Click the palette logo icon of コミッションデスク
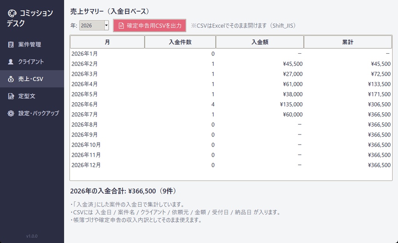 [x=12, y=13]
